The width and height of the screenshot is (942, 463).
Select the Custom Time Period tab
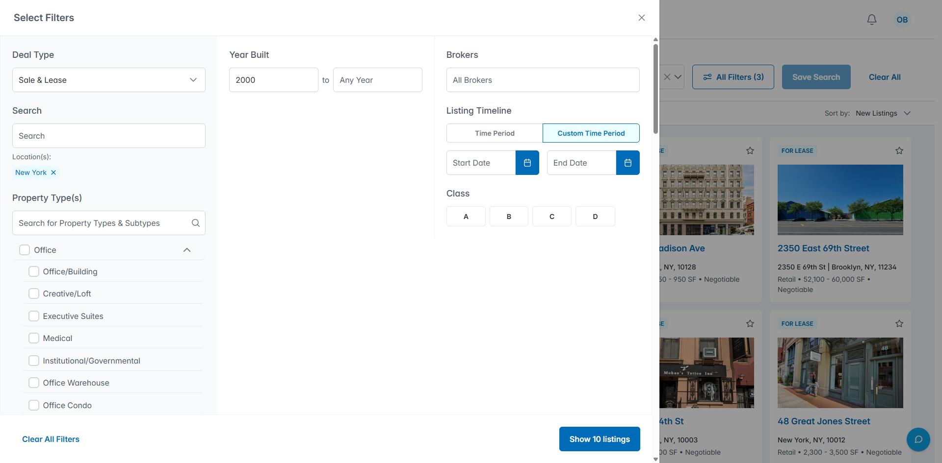[591, 133]
